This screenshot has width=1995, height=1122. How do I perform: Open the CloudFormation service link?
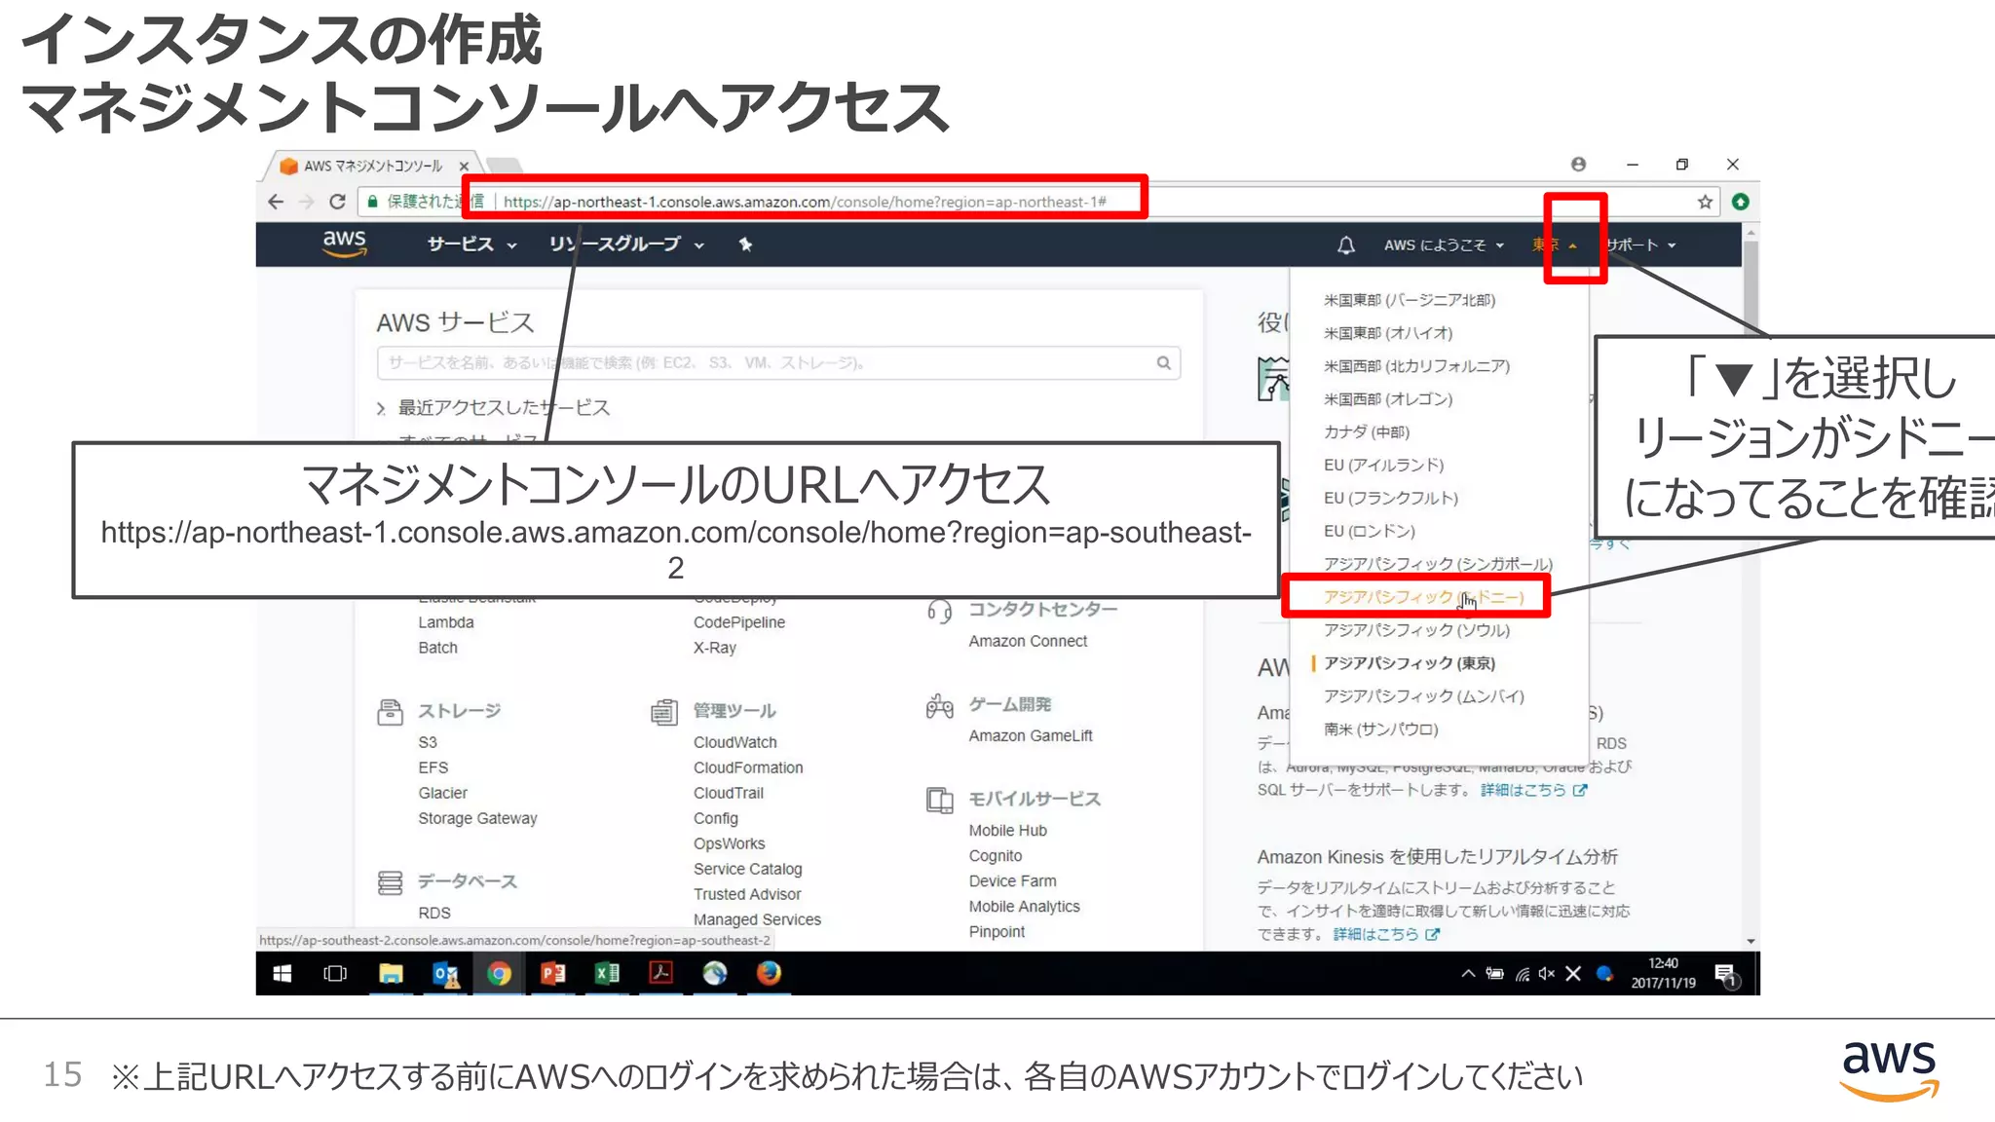(x=748, y=767)
